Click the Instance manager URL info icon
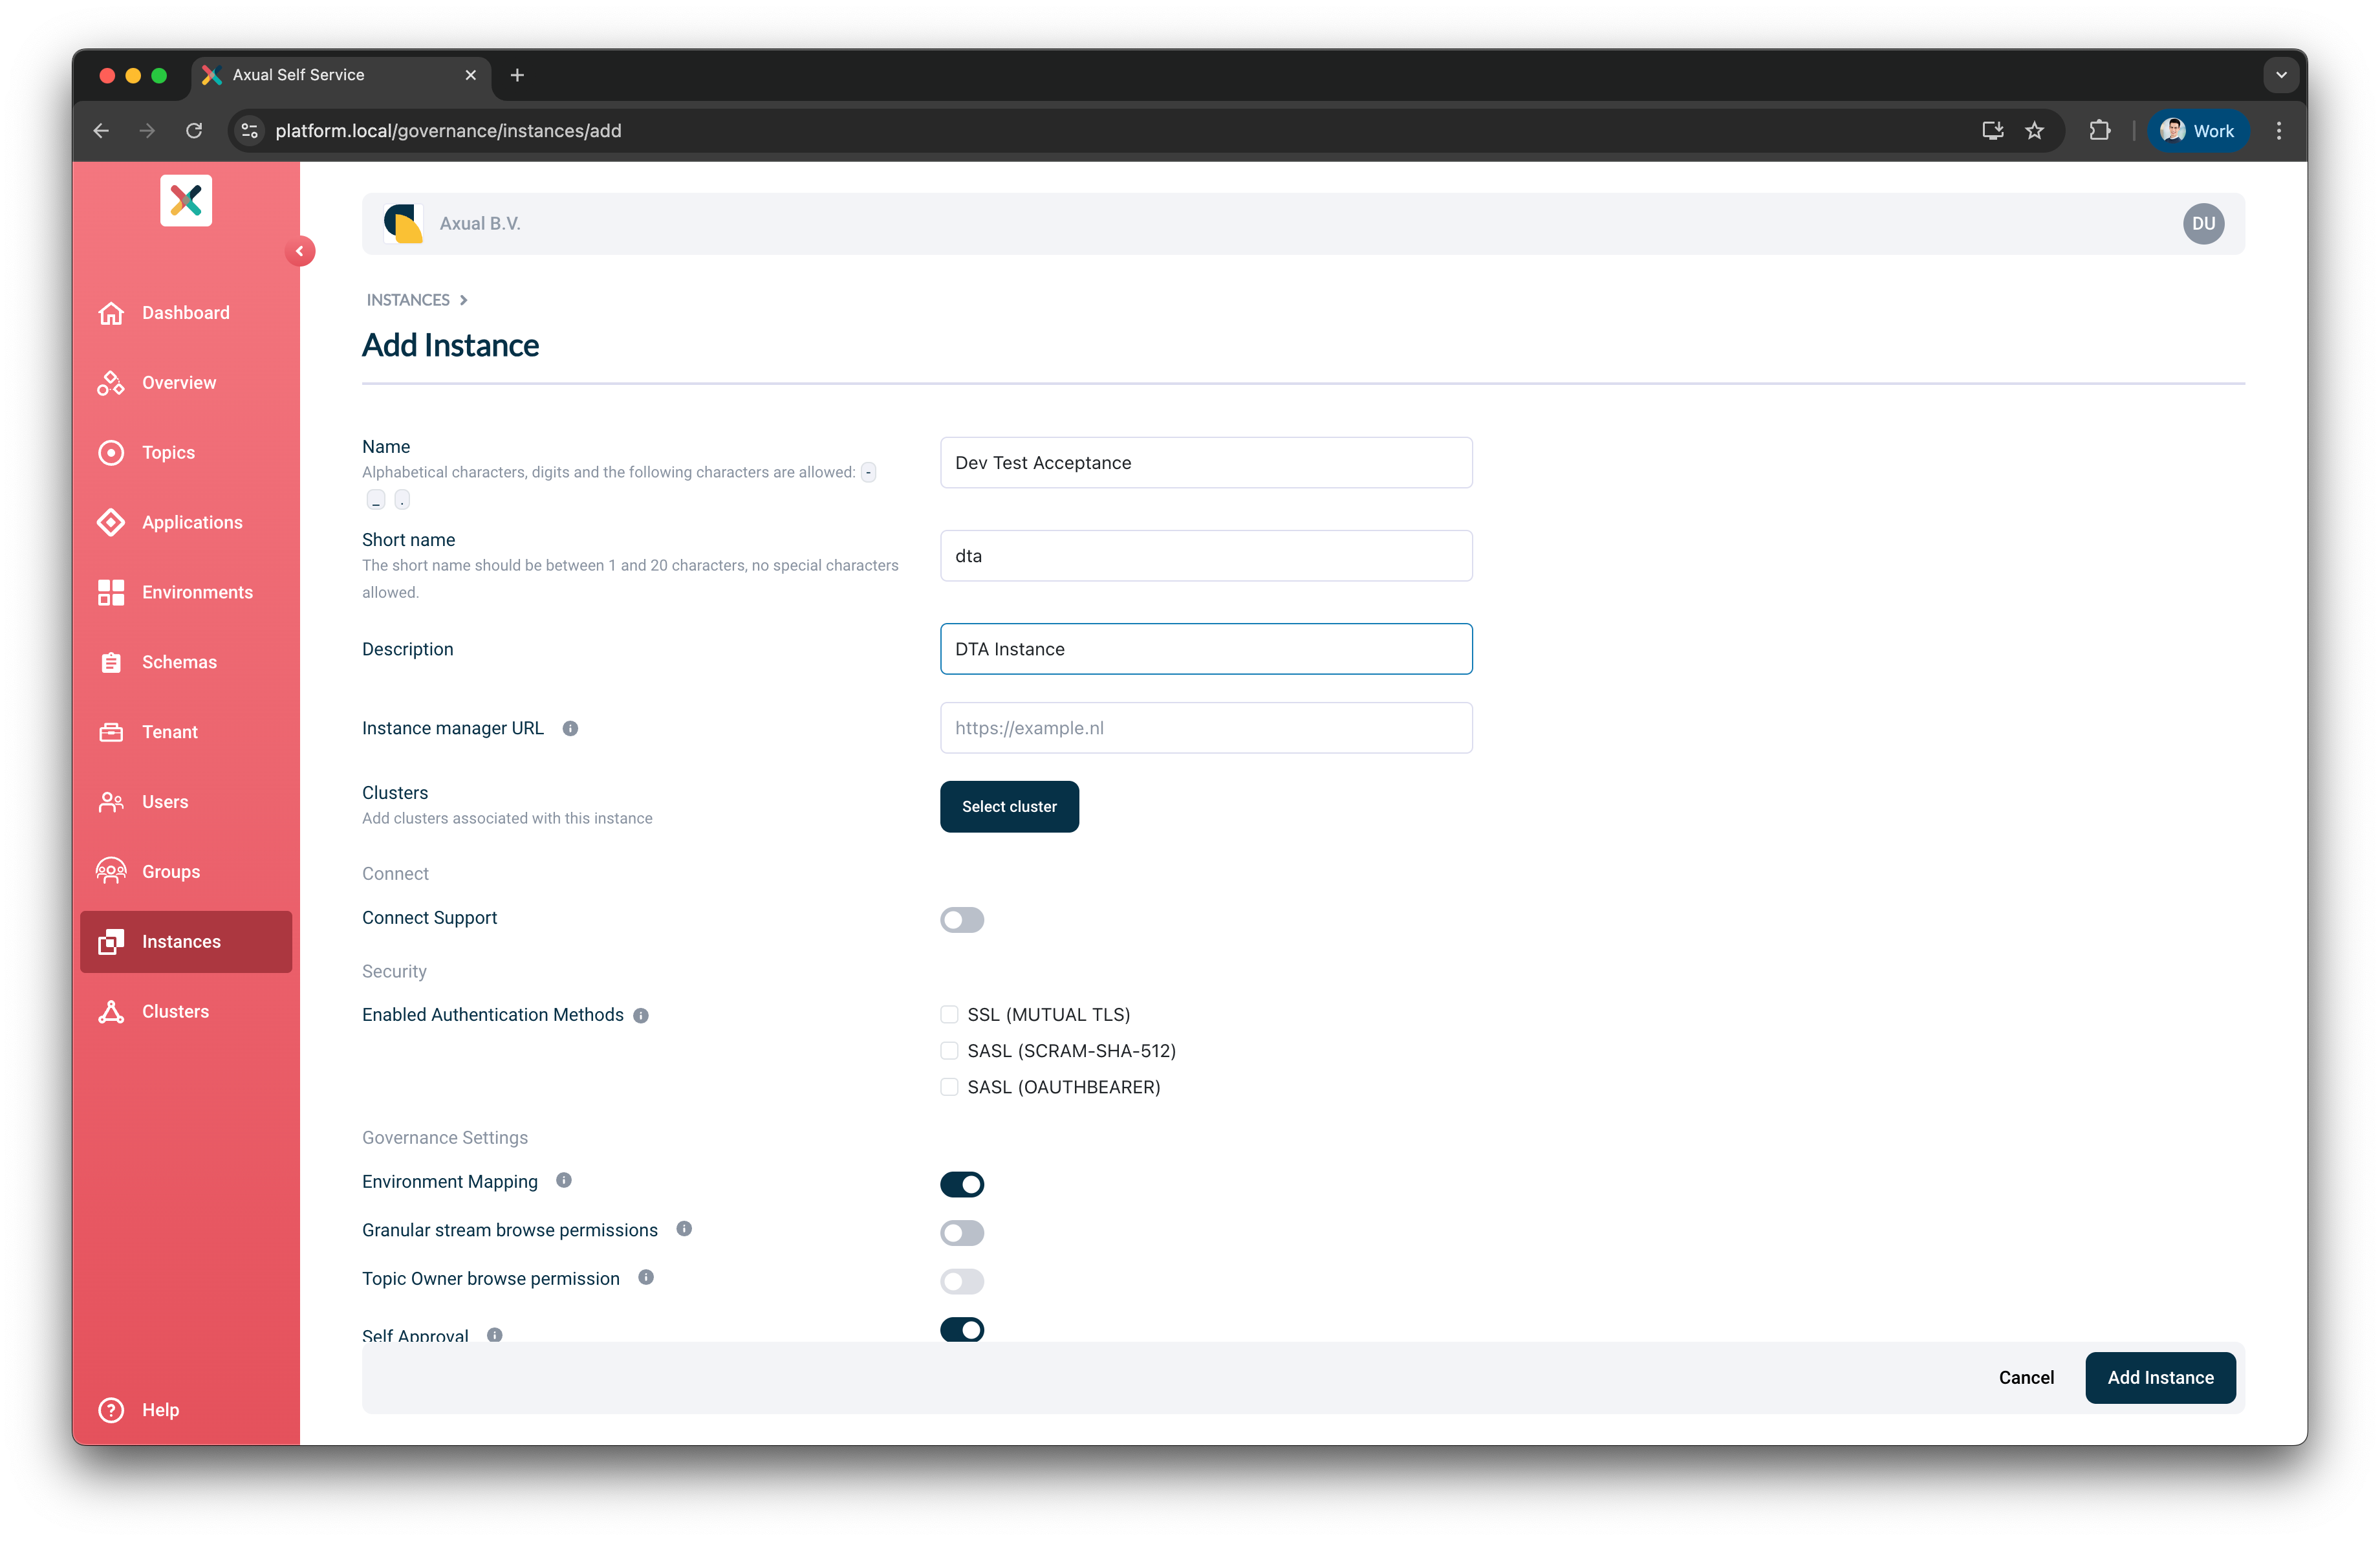The image size is (2380, 1541). [570, 728]
